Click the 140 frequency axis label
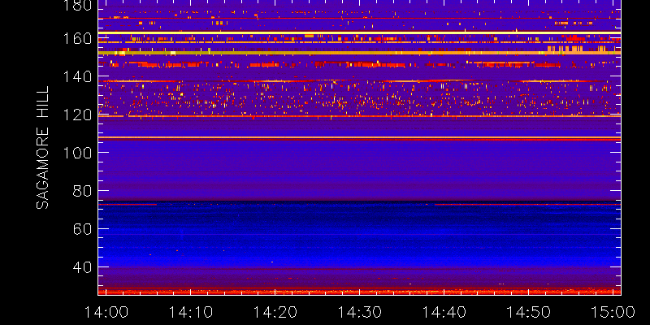Image resolution: width=650 pixels, height=325 pixels. [77, 77]
